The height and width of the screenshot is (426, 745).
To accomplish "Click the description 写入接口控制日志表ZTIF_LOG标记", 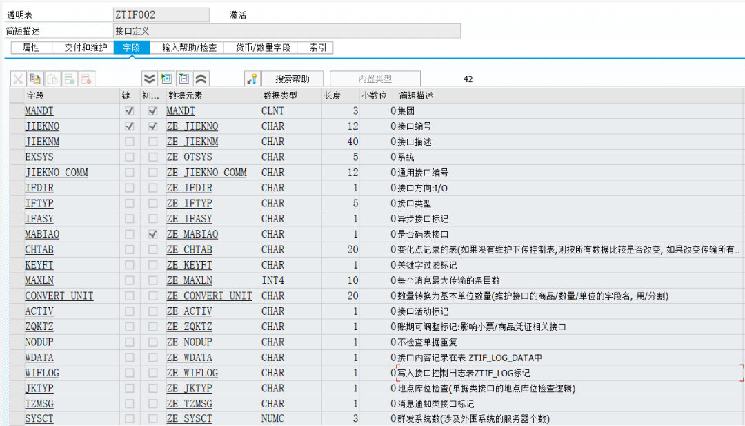I will (464, 374).
